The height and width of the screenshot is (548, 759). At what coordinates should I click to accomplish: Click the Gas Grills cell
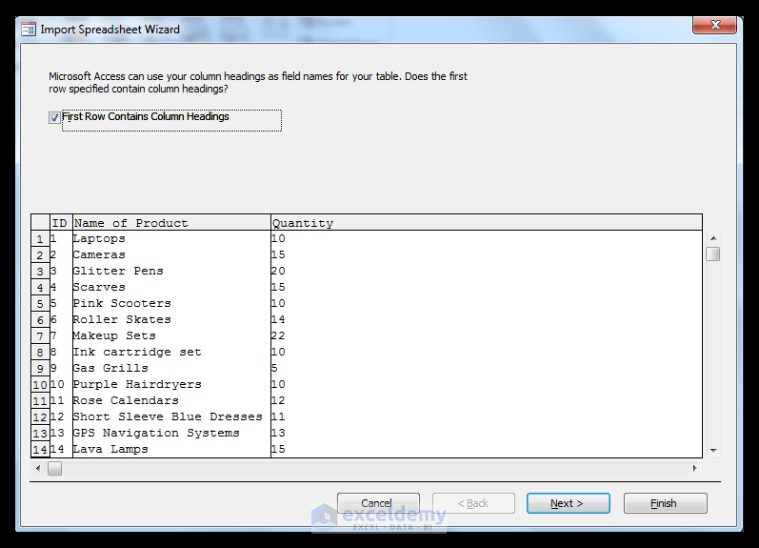(x=171, y=368)
